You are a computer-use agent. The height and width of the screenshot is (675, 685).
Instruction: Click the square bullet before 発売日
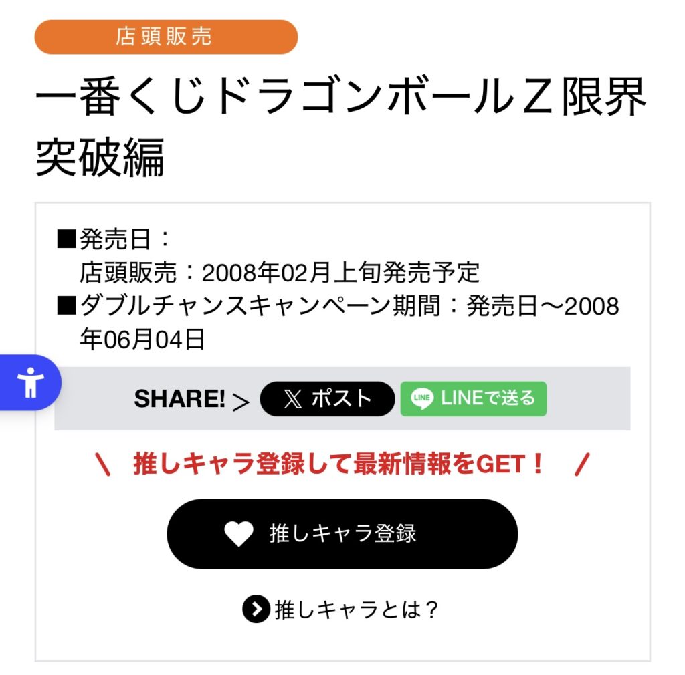pos(66,239)
